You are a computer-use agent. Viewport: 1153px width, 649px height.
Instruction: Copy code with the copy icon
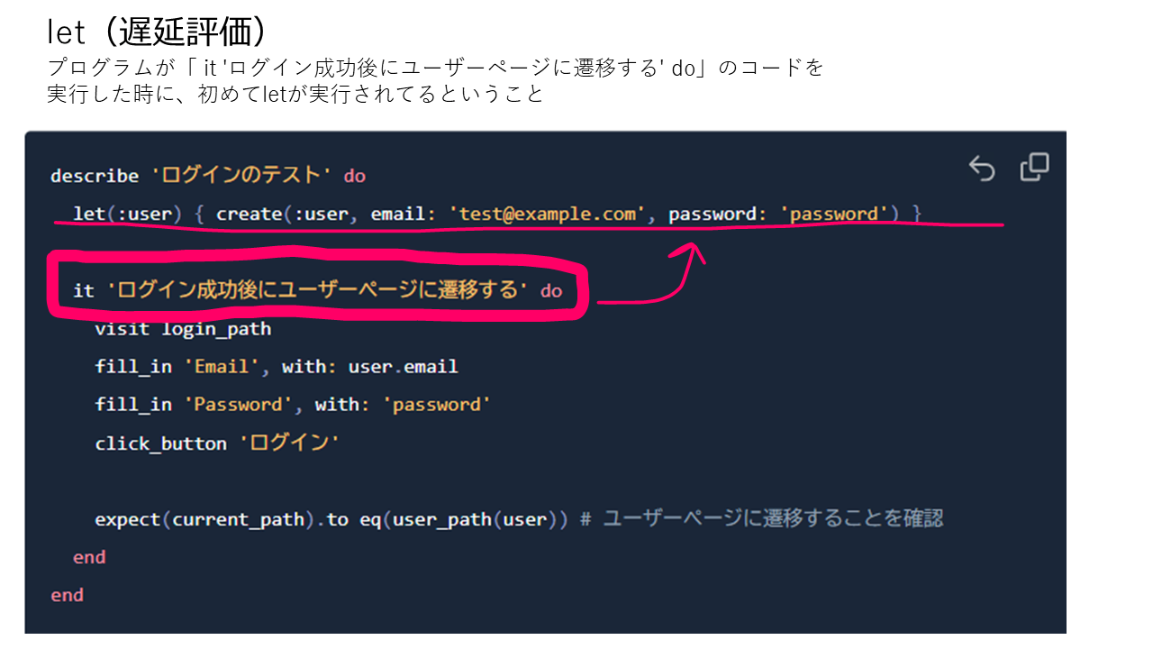point(1034,168)
